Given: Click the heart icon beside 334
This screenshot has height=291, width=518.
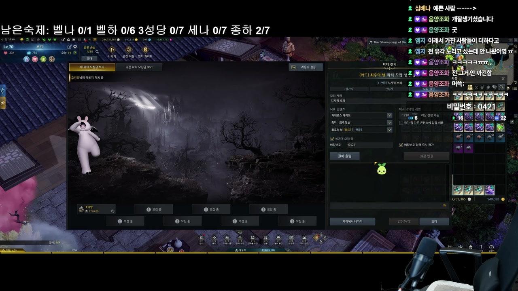Looking at the screenshot, I should (6, 53).
